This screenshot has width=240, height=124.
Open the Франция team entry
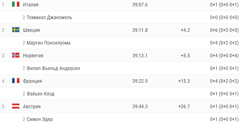[x=32, y=81]
